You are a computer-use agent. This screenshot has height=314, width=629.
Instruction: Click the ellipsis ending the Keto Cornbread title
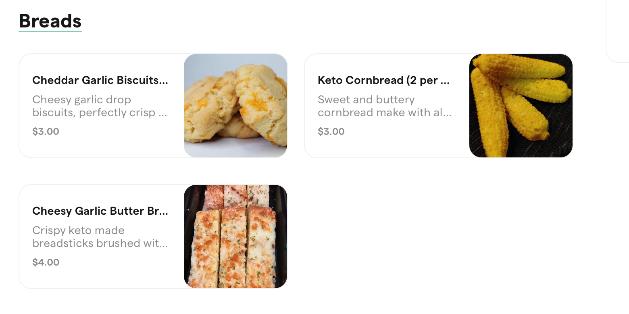pos(445,82)
